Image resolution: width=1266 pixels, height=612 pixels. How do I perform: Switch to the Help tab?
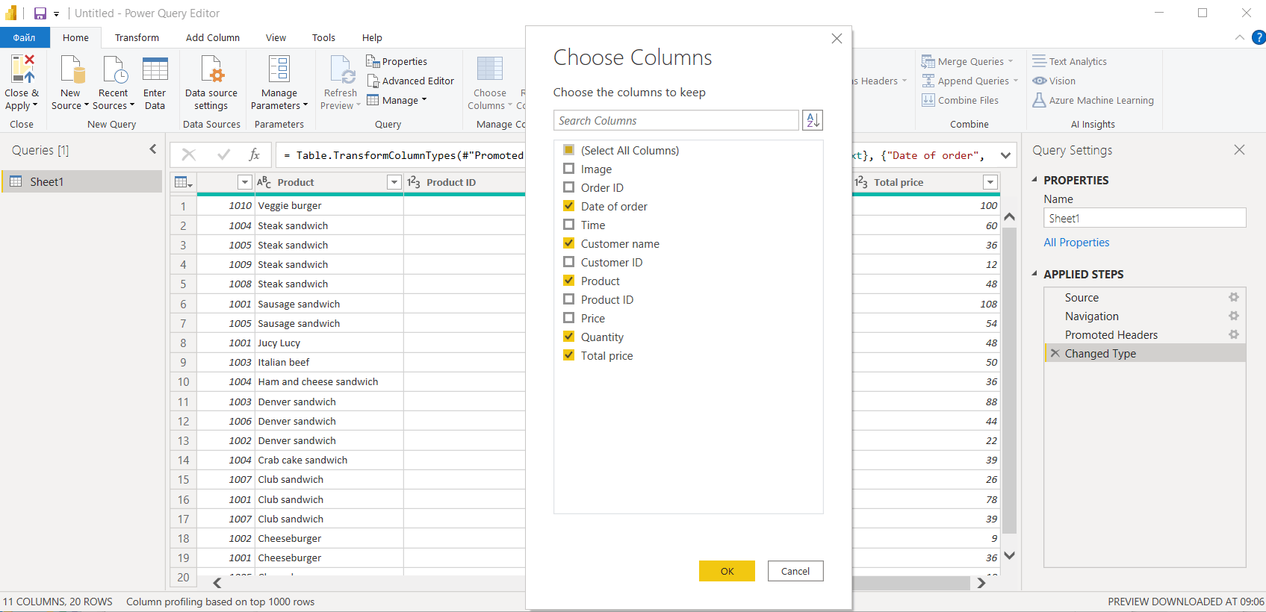pyautogui.click(x=372, y=37)
